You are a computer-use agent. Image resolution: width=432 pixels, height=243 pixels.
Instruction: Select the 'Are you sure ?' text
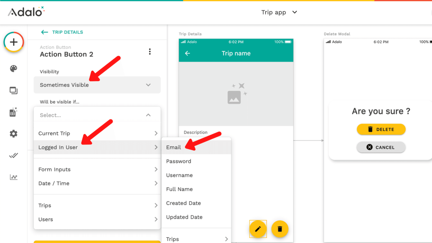click(x=381, y=111)
